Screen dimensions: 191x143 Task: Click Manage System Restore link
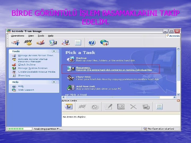click(x=33, y=68)
